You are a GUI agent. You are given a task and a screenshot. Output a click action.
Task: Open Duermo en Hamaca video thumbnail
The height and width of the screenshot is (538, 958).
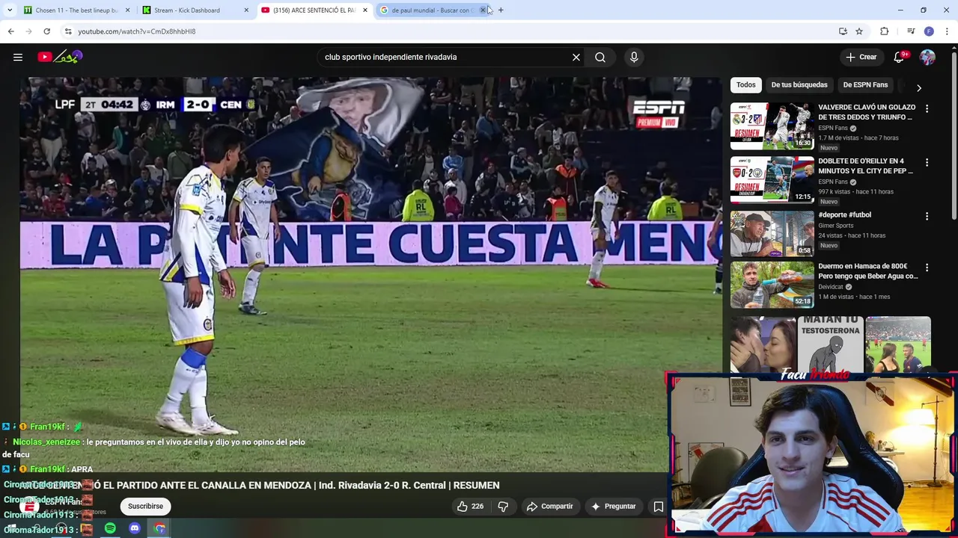(772, 284)
